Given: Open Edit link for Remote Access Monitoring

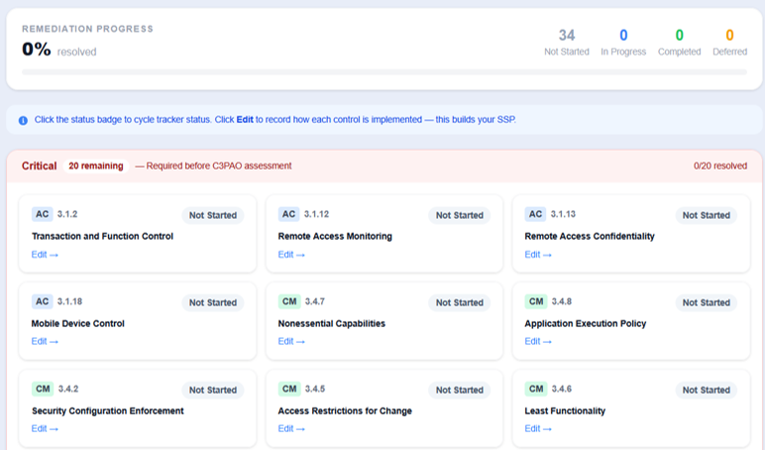Looking at the screenshot, I should [x=291, y=255].
